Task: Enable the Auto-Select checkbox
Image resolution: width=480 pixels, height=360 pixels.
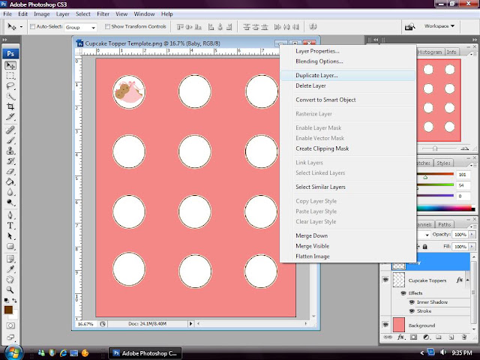Action: click(32, 27)
